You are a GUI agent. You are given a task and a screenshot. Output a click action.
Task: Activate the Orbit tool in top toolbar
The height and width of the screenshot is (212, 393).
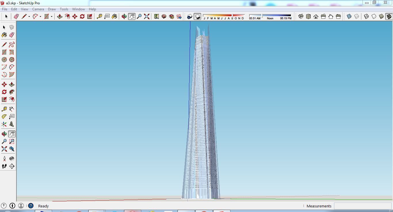[x=124, y=17]
